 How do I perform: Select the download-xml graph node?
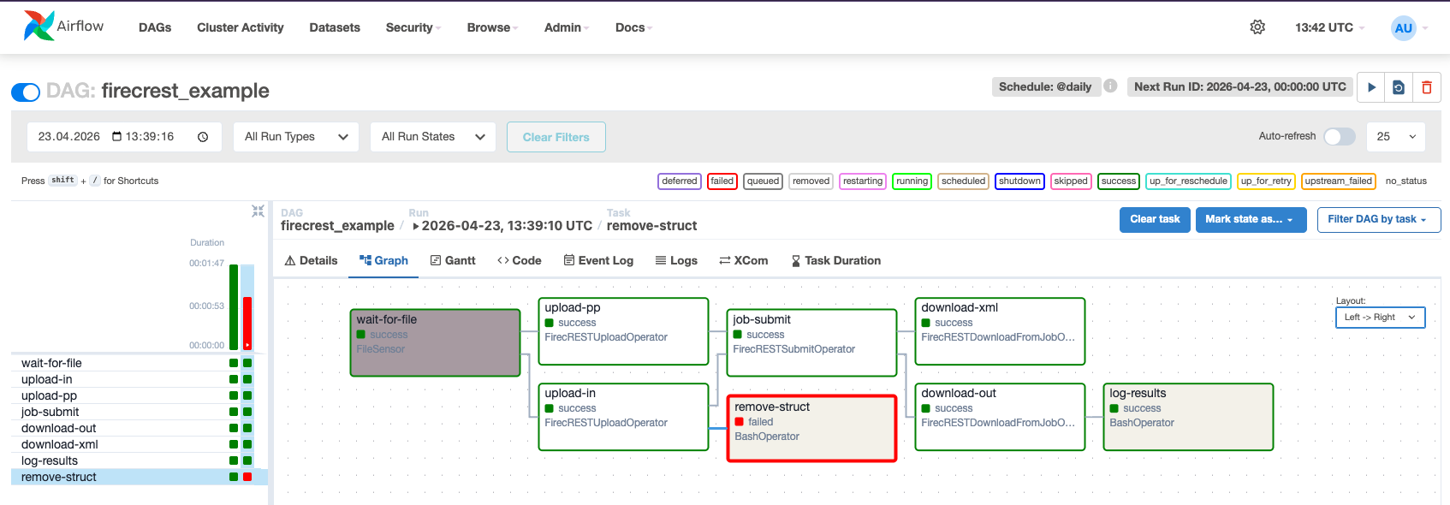(x=1000, y=331)
